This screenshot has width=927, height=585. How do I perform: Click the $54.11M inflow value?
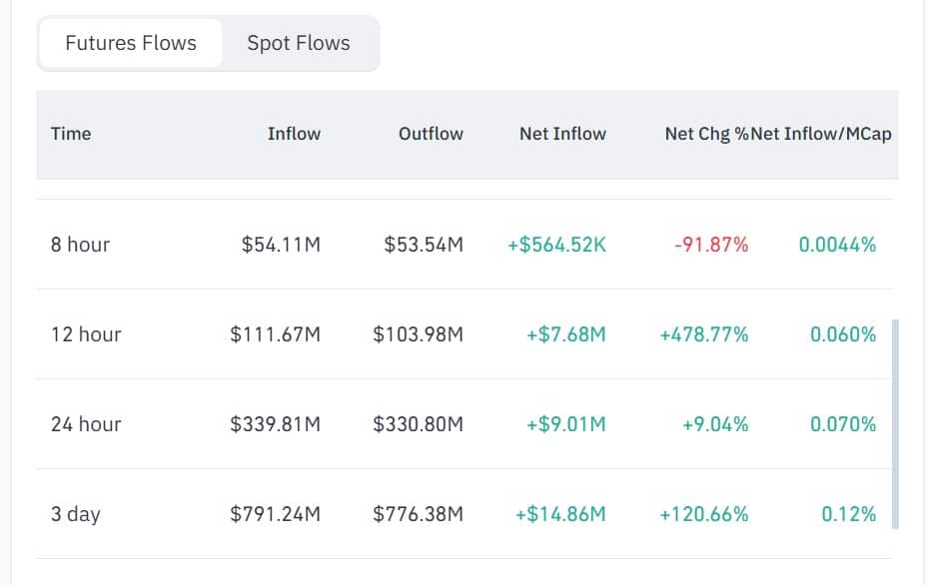tap(281, 245)
